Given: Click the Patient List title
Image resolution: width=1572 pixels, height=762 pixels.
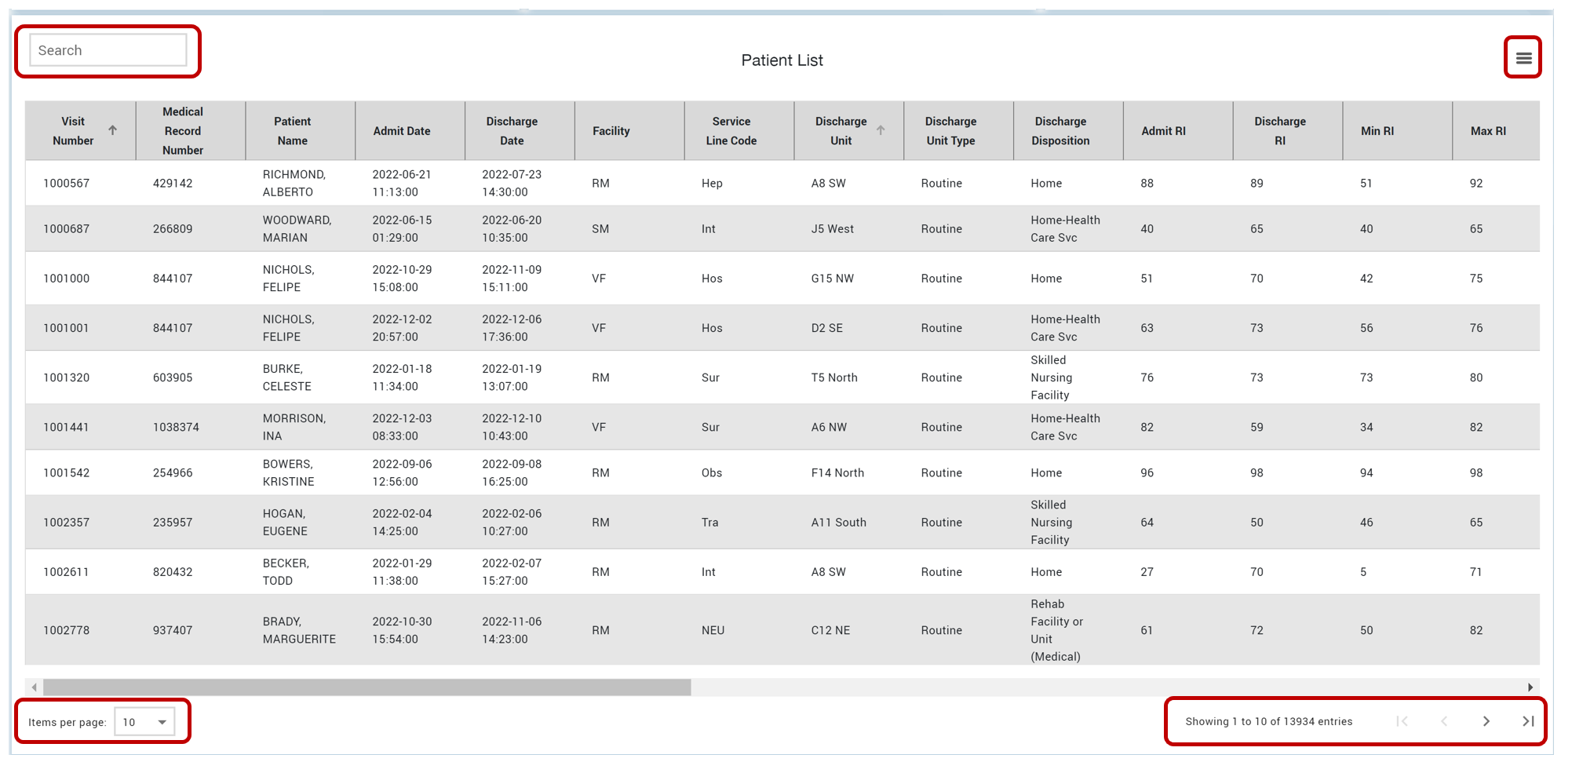Looking at the screenshot, I should click(782, 60).
